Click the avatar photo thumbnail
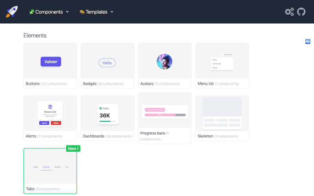 164,62
